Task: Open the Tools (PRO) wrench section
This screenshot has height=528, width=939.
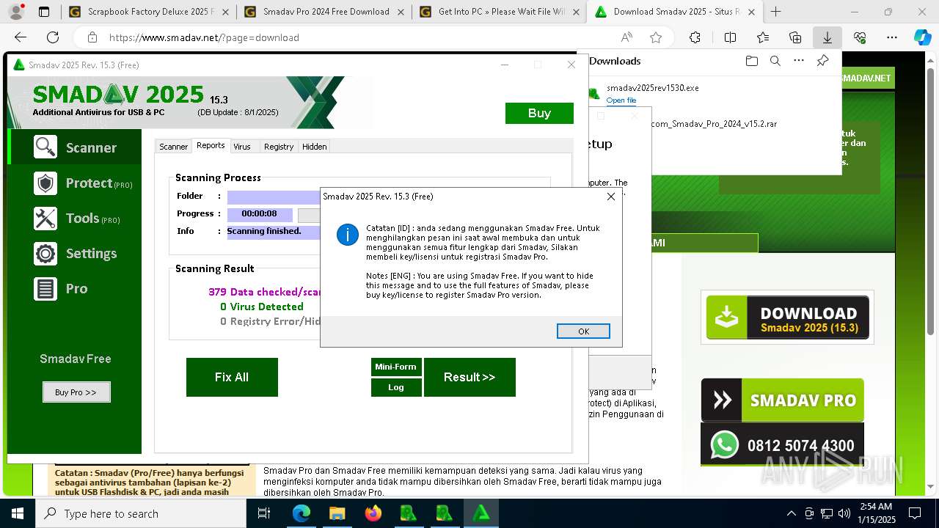Action: pyautogui.click(x=75, y=219)
